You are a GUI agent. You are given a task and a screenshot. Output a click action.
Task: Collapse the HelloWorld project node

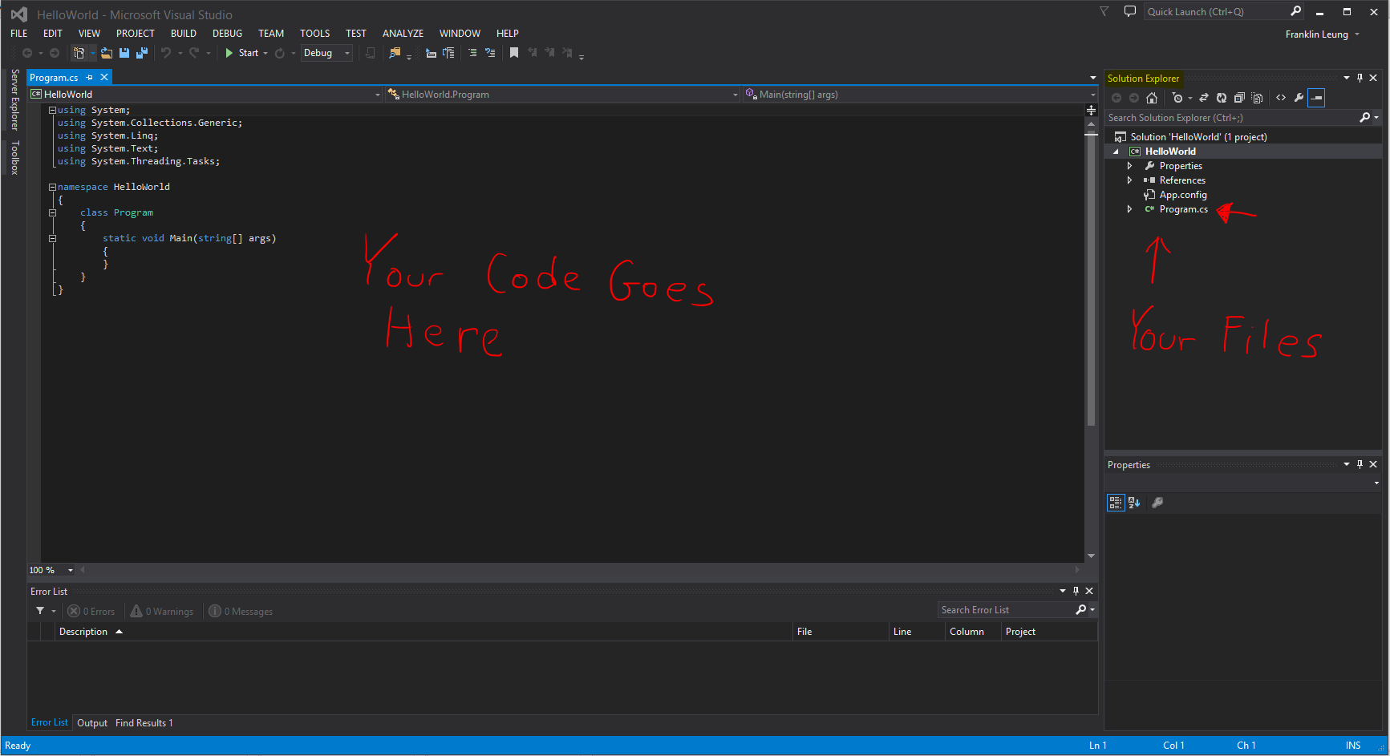1116,152
